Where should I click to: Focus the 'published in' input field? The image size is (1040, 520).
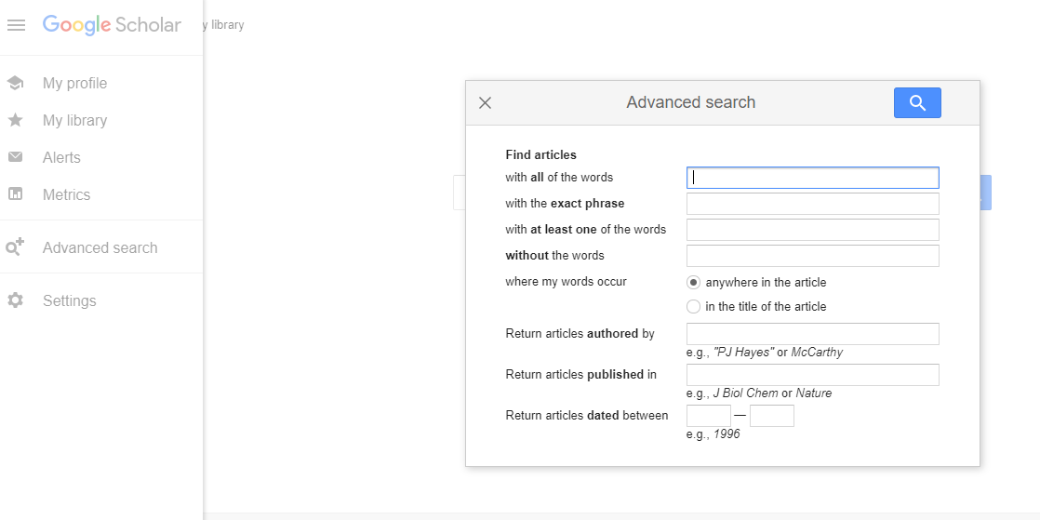tap(812, 375)
